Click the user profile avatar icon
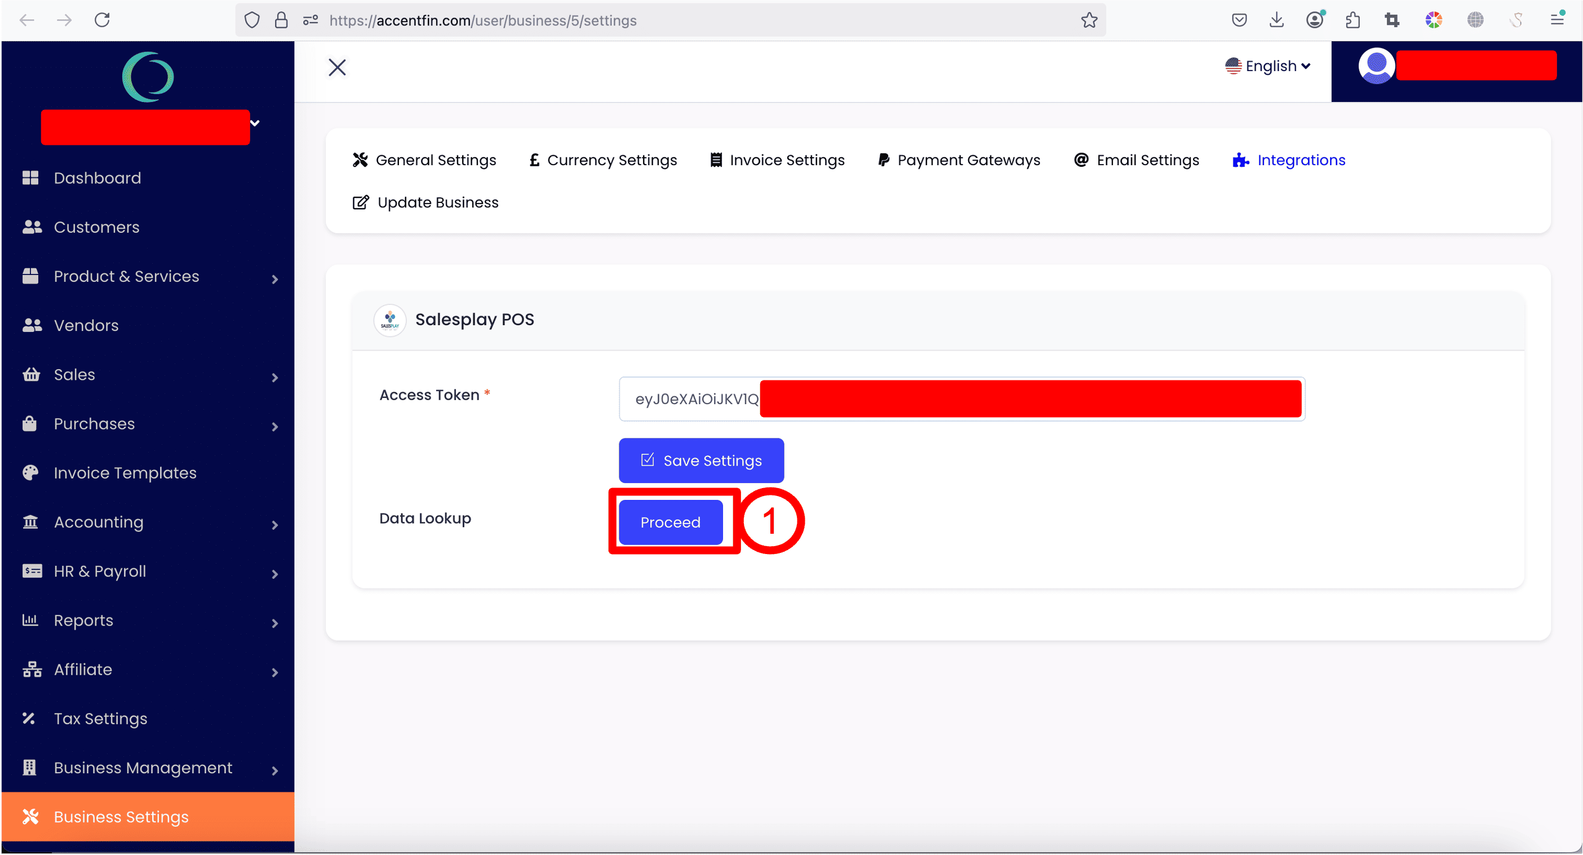Screen dimensions: 1583x855 (1376, 65)
